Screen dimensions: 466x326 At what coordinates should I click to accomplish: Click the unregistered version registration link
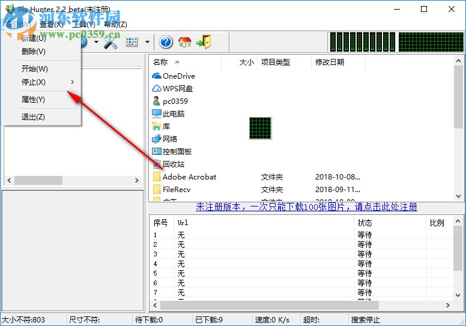point(306,207)
